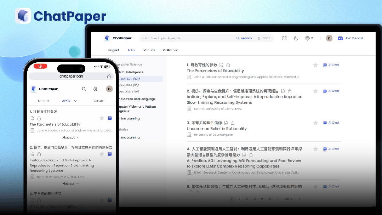The width and height of the screenshot is (382, 215).
Task: Switch to the ArXiv tab on desktop
Action: click(x=131, y=50)
